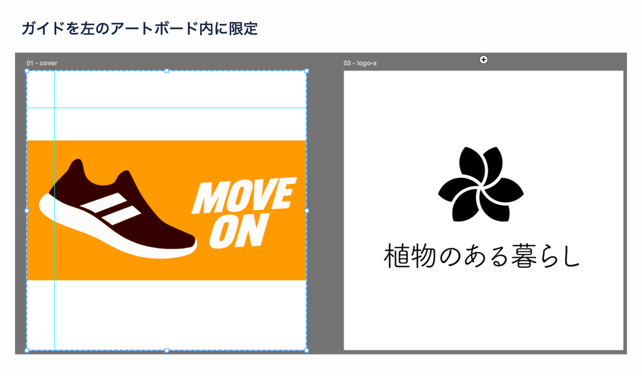Click the bottom-right corner handle of cover artboard
The image size is (642, 376).
pos(306,350)
